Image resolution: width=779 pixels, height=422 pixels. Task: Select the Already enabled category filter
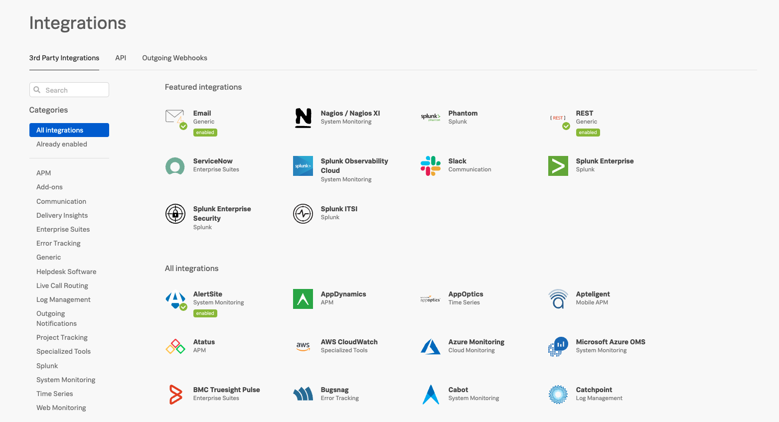pos(61,144)
